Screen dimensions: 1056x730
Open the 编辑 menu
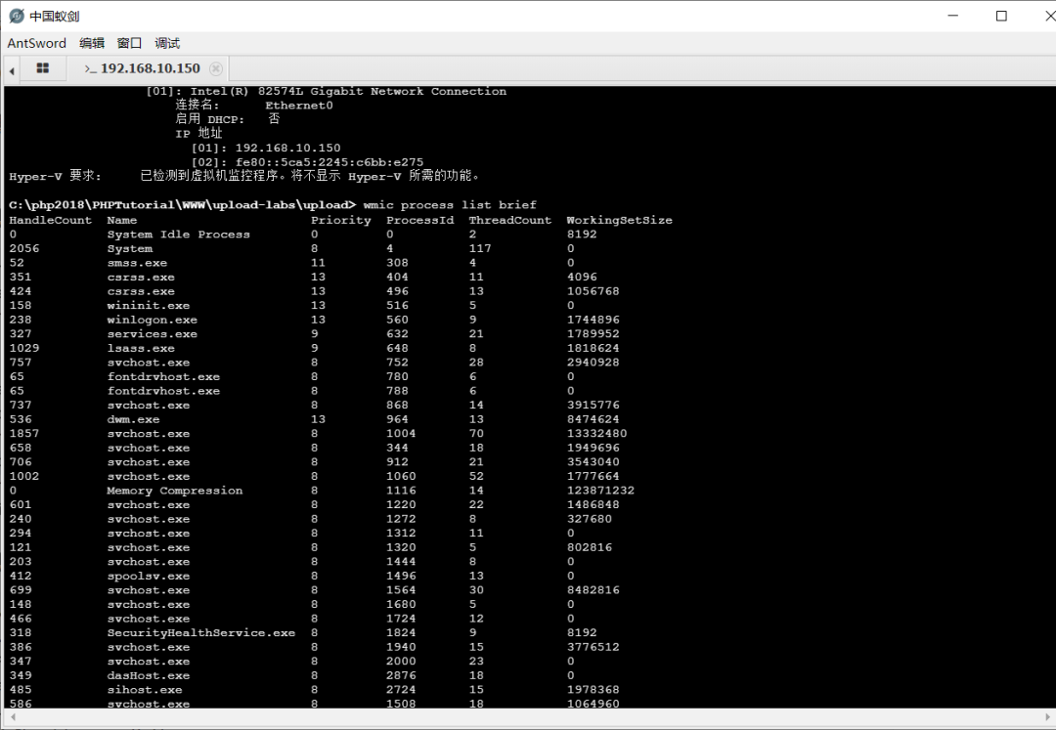(92, 43)
